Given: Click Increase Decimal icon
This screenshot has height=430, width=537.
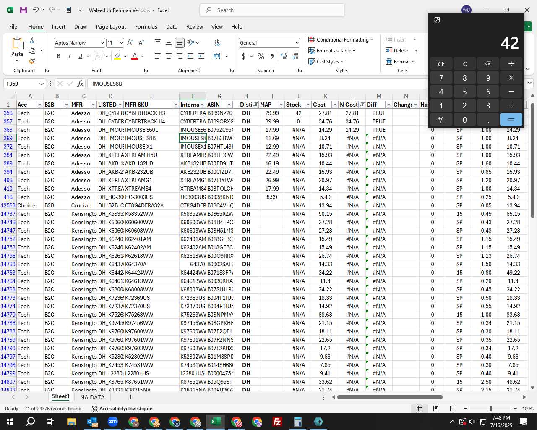Looking at the screenshot, I should (284, 56).
